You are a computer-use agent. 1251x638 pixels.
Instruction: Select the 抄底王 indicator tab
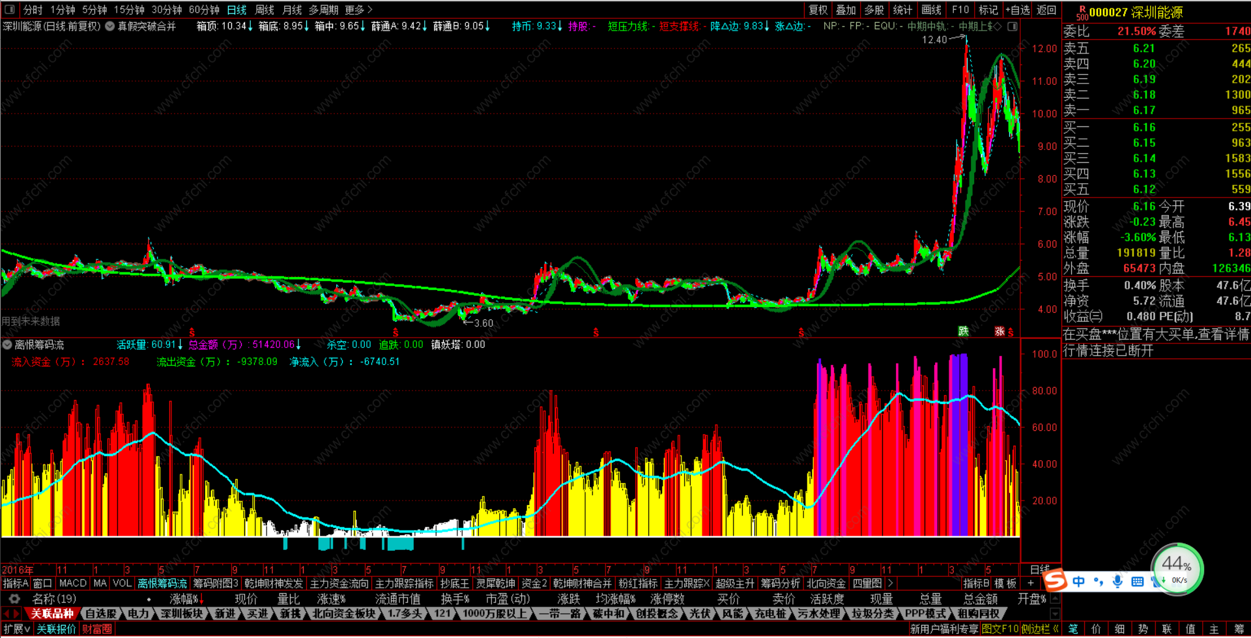click(454, 583)
